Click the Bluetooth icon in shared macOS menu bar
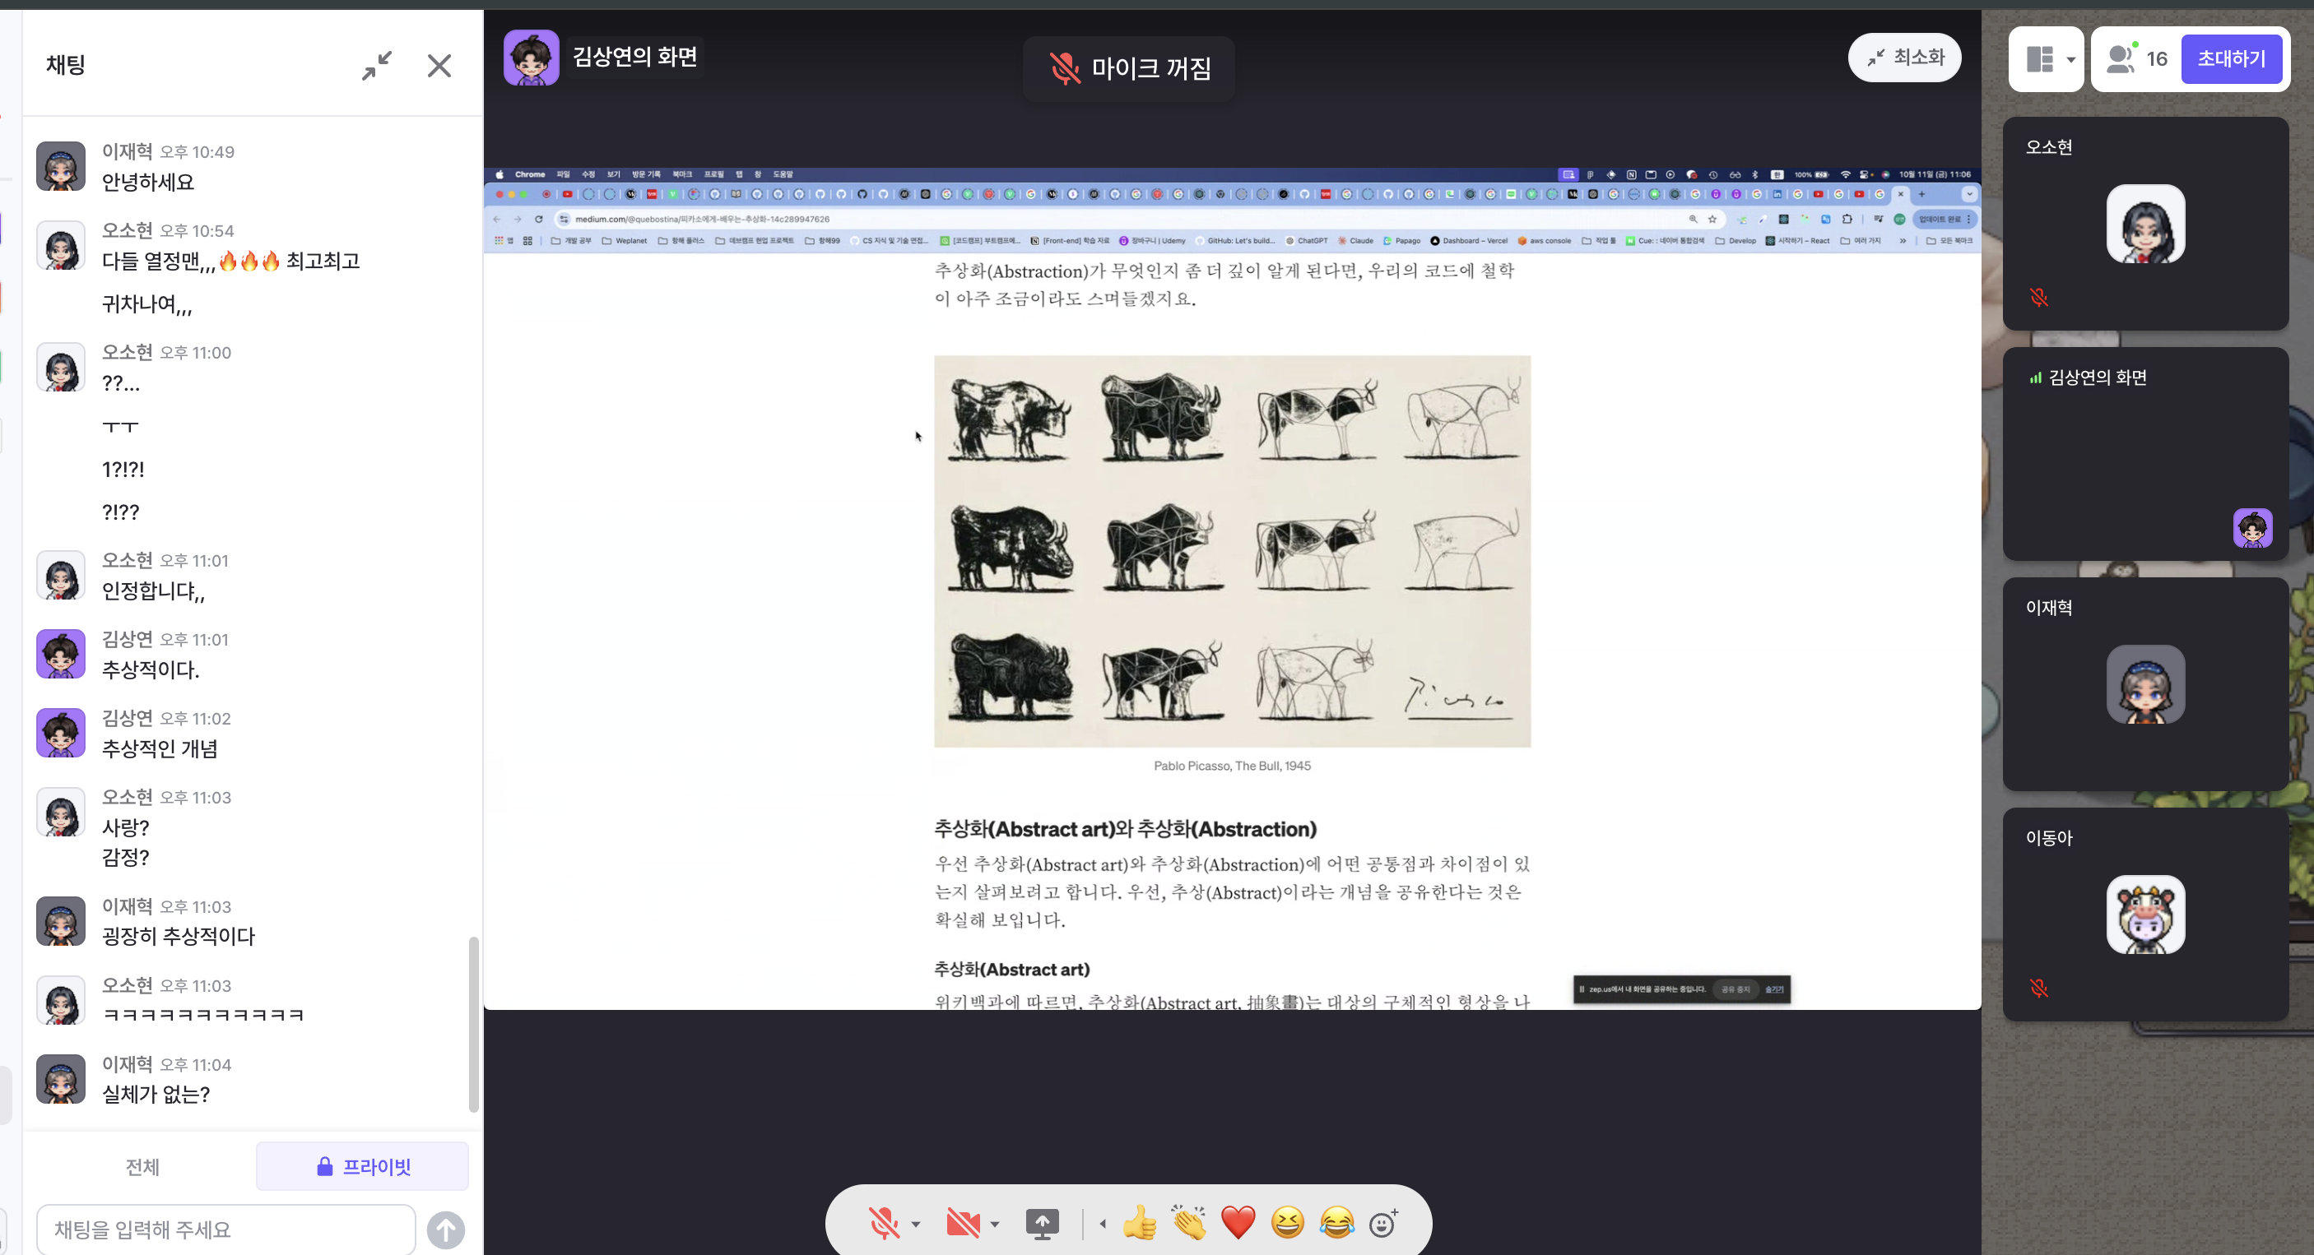Screen dimensions: 2314x1255 1754,174
